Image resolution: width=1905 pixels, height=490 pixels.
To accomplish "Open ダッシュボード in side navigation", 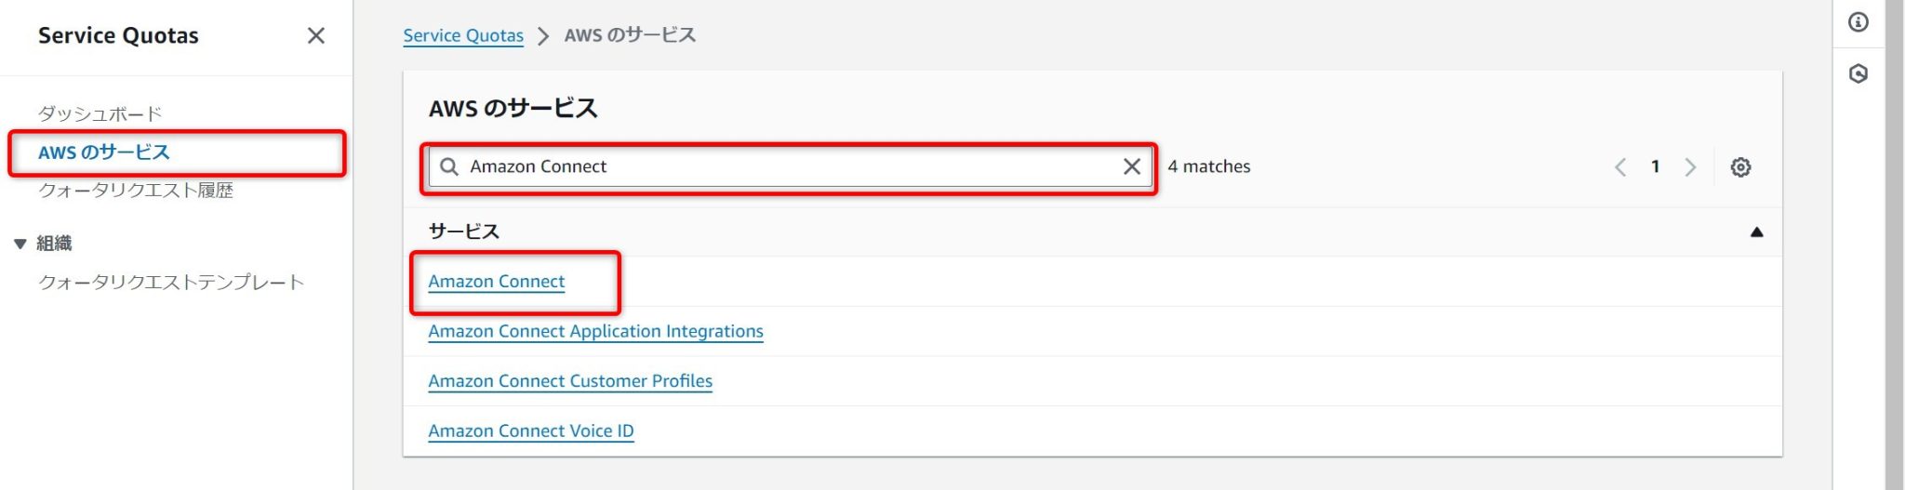I will coord(100,113).
